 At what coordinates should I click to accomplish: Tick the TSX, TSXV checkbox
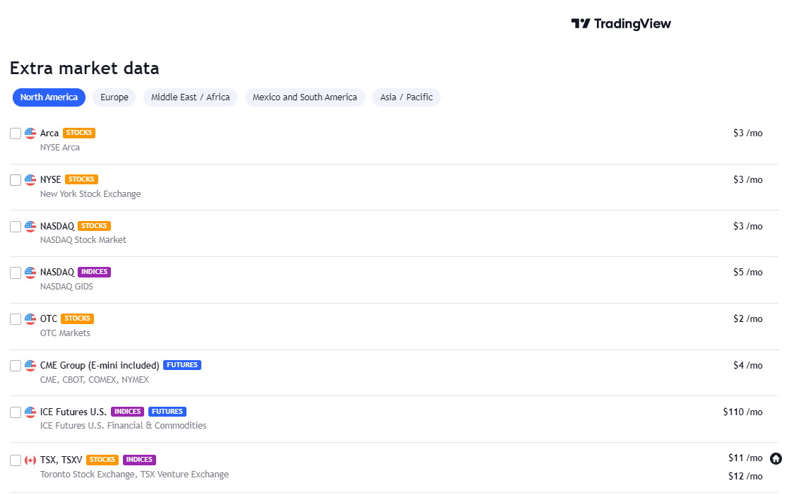[x=16, y=460]
